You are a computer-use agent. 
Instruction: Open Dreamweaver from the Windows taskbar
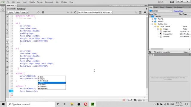point(93,104)
